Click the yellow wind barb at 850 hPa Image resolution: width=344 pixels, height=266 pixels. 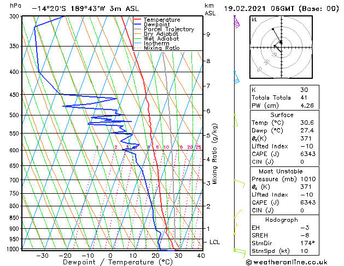point(238,214)
